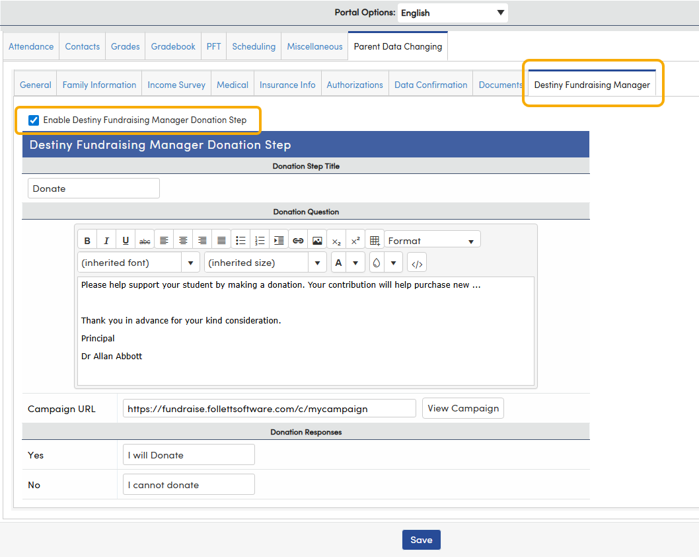Apply underline formatting
699x557 pixels.
(x=126, y=241)
